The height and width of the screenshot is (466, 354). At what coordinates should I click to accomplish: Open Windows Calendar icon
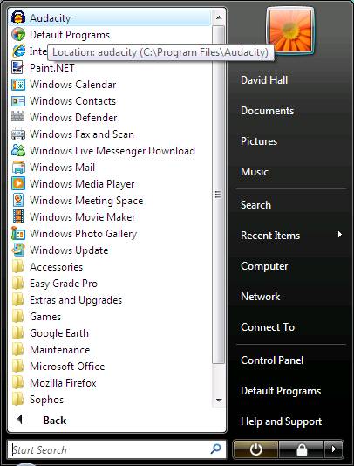point(17,85)
